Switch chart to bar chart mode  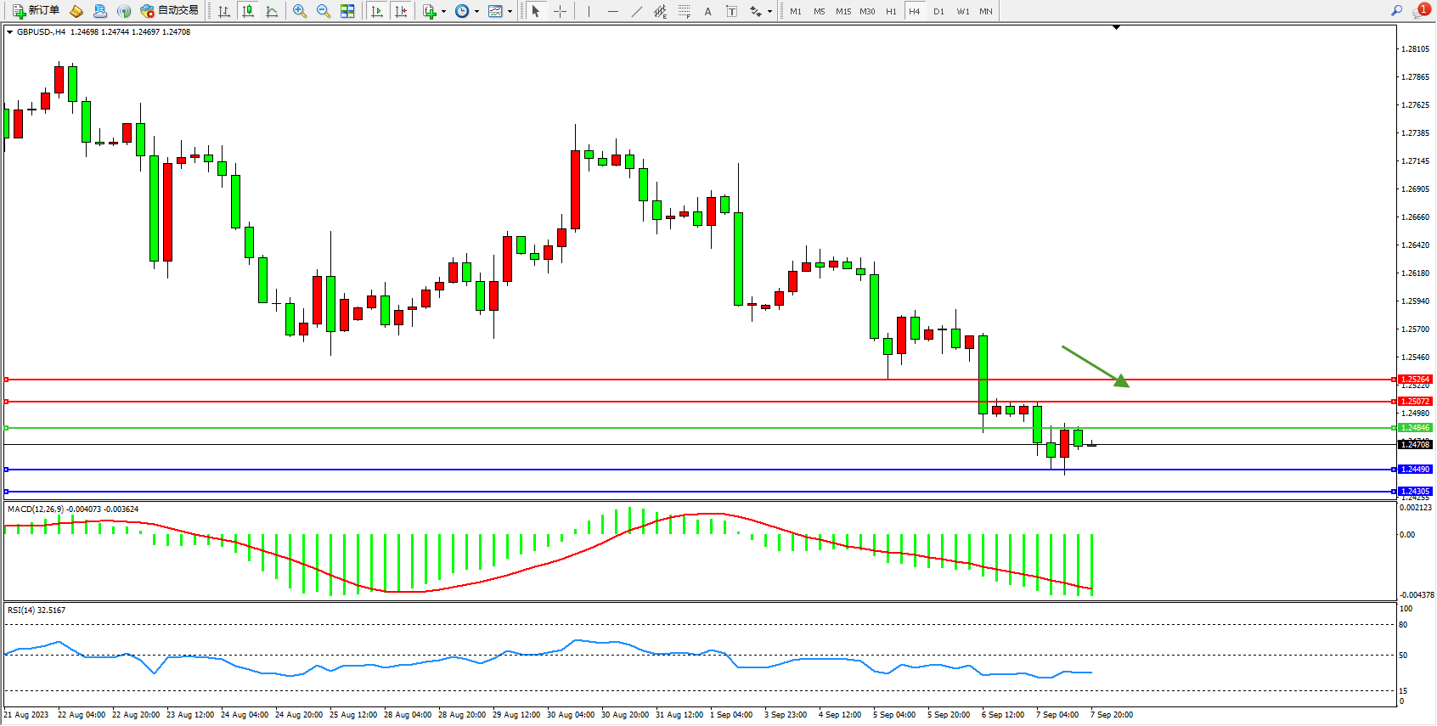pyautogui.click(x=224, y=11)
